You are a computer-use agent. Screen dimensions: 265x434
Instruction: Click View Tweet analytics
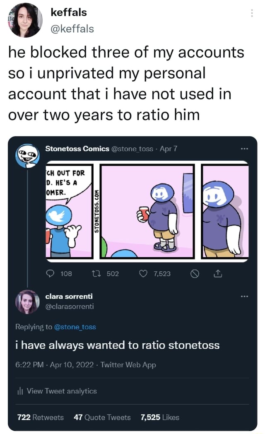coord(62,391)
